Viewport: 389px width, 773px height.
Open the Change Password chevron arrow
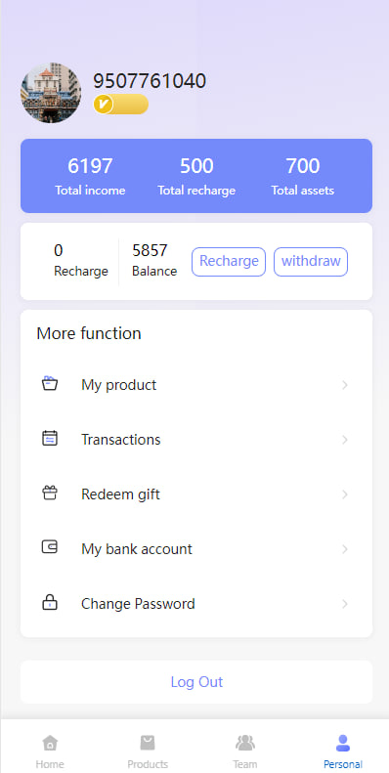pyautogui.click(x=345, y=604)
